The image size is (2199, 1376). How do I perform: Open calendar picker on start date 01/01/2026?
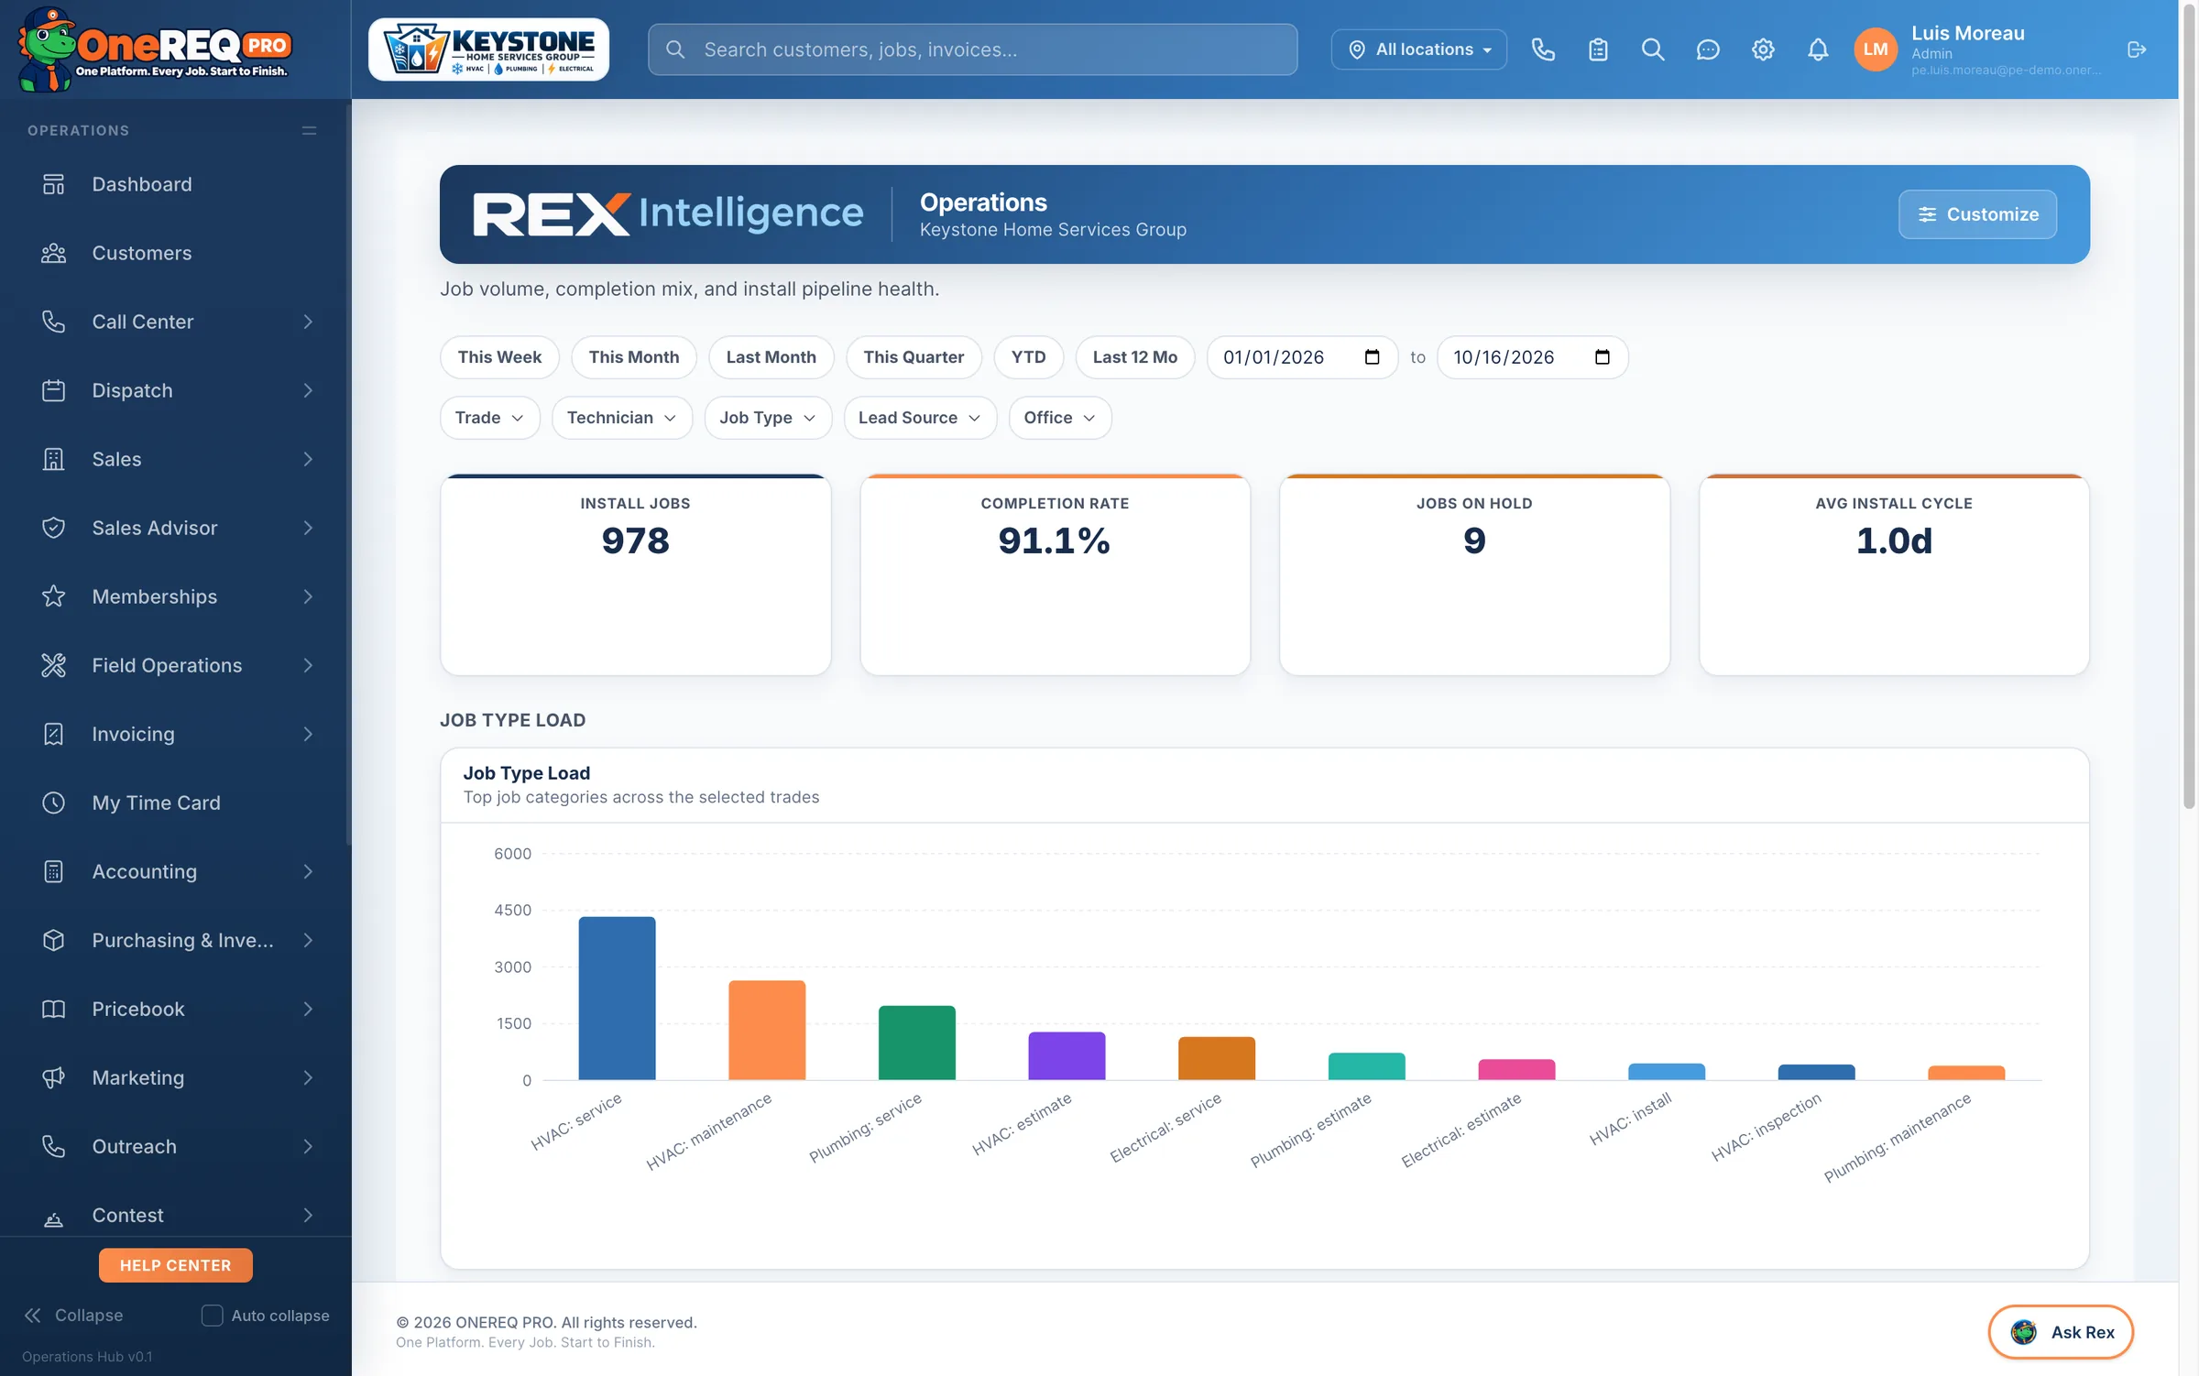[x=1372, y=357]
